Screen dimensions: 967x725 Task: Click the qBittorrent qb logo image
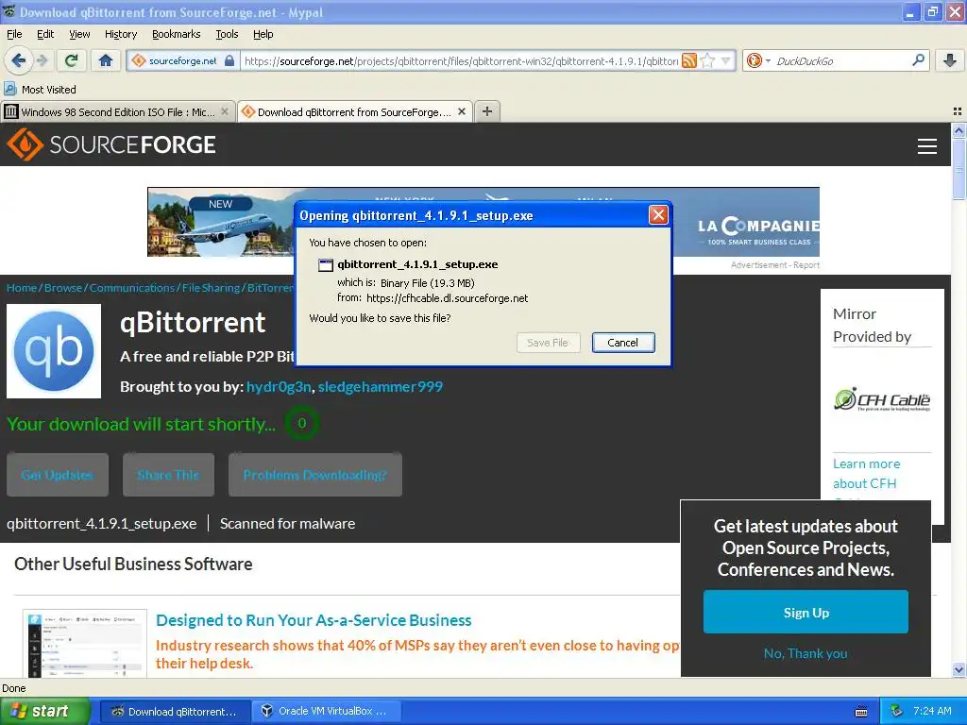tap(54, 351)
